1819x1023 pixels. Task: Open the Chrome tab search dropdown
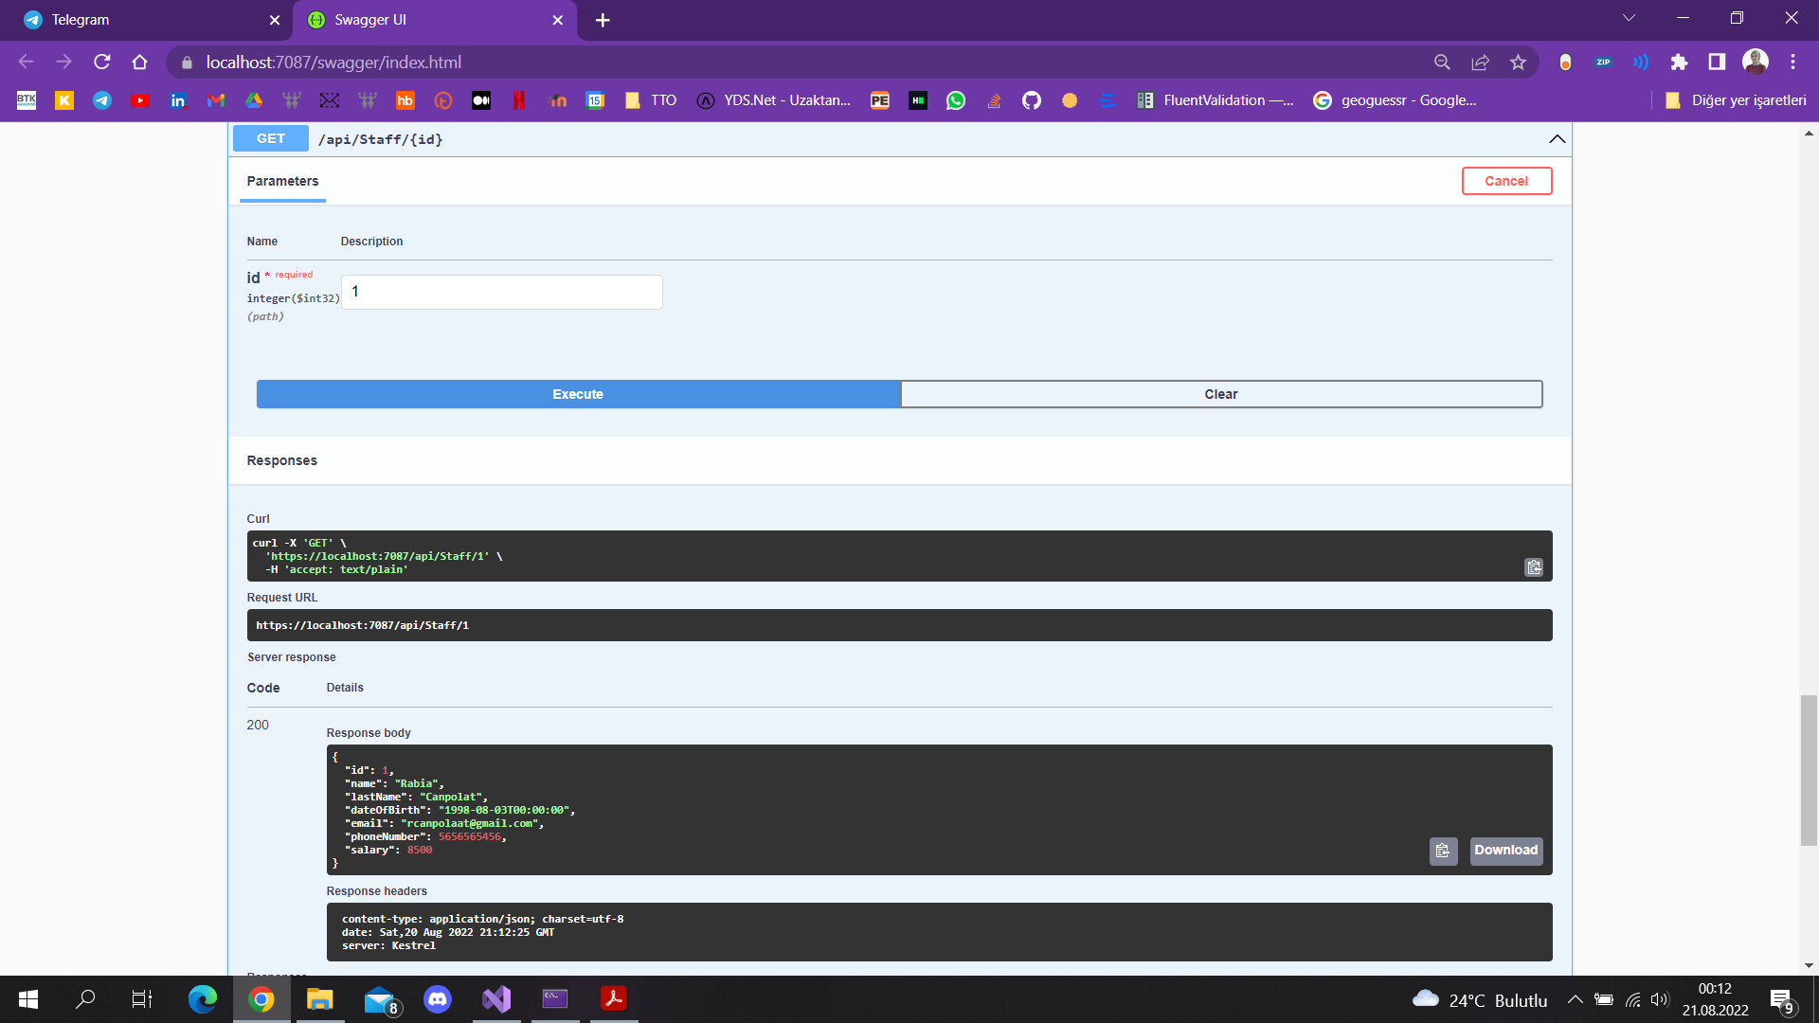tap(1629, 17)
